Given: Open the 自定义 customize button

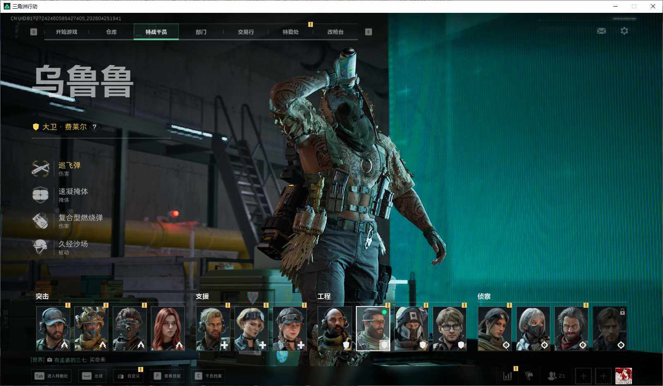Looking at the screenshot, I should coord(128,376).
